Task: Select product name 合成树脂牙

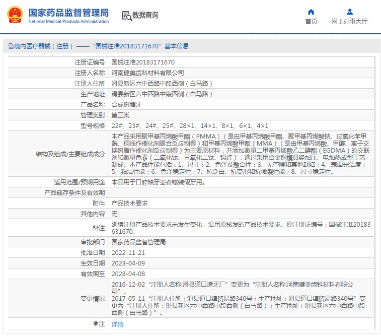Action: [126, 105]
